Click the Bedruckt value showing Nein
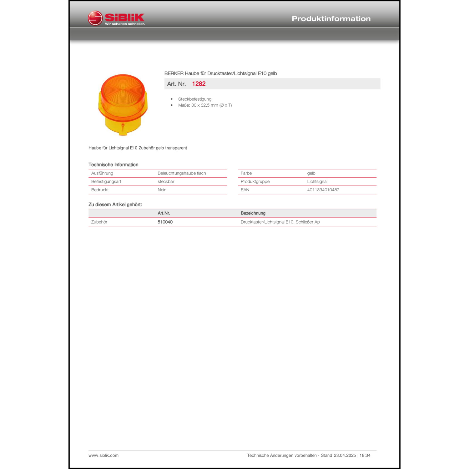 [x=162, y=190]
